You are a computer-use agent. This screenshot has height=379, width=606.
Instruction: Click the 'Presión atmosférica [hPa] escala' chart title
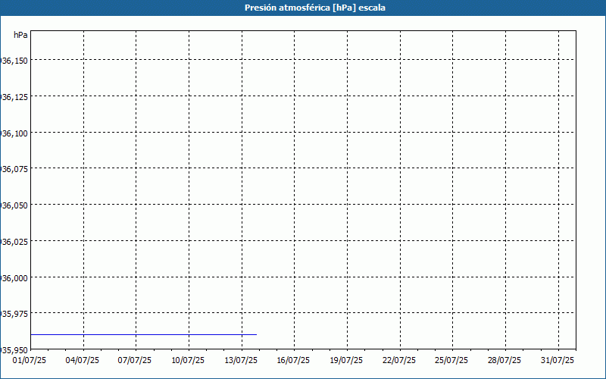(x=314, y=8)
